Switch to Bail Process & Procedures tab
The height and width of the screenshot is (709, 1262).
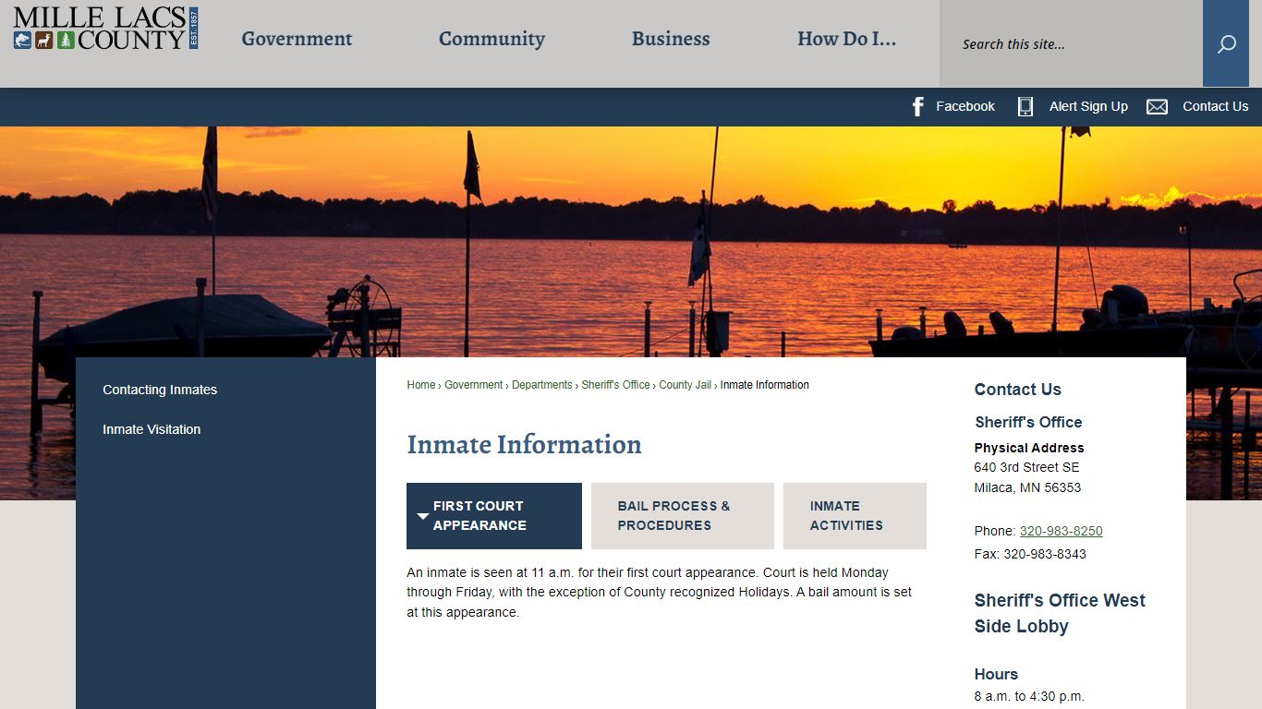[x=683, y=516]
